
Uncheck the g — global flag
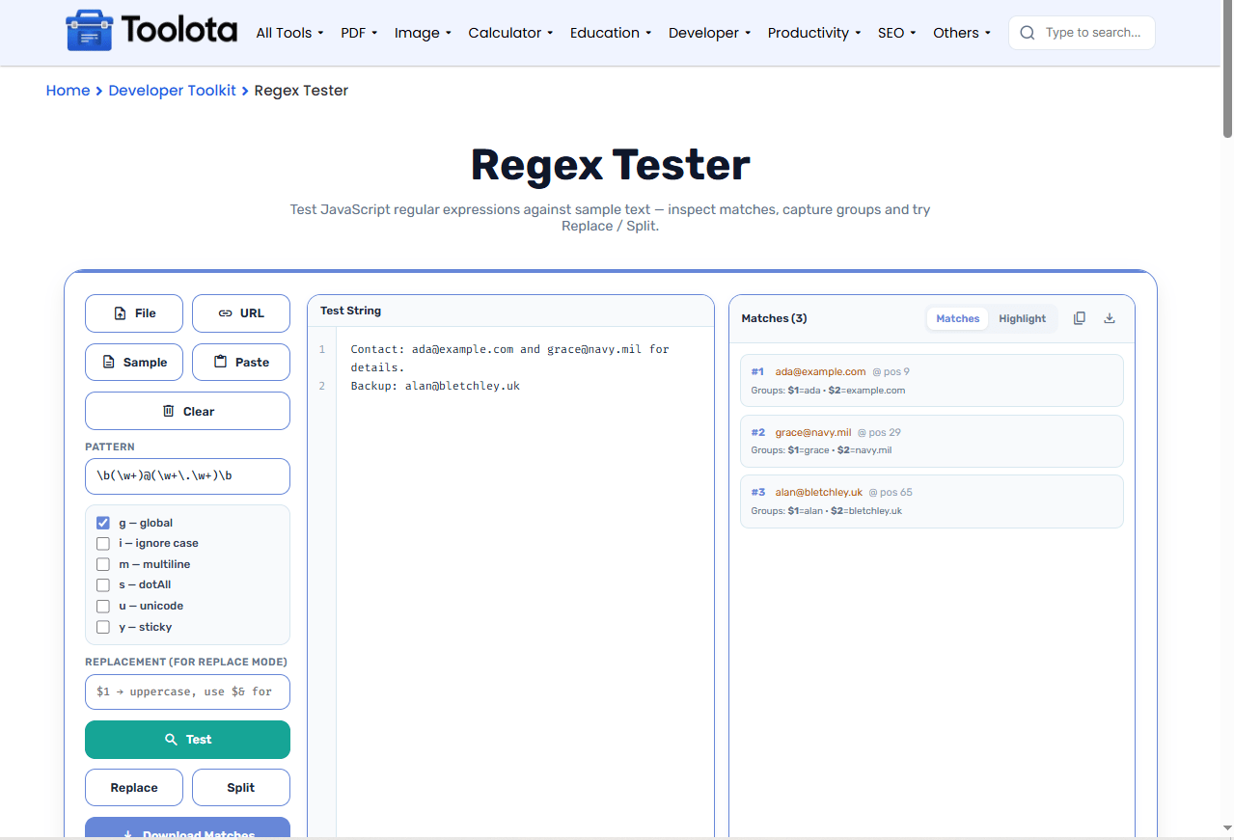[103, 523]
